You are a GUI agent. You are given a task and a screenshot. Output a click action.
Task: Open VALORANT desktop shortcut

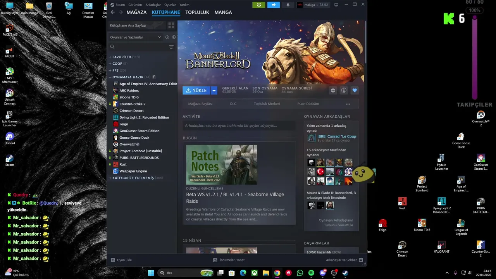tap(441, 247)
